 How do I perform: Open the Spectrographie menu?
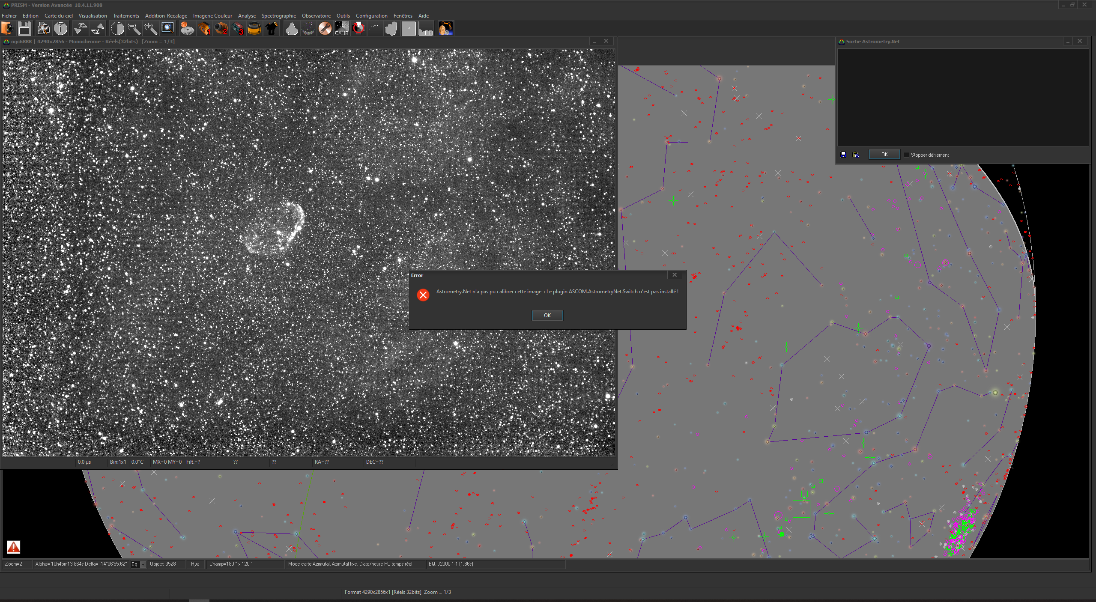(x=278, y=16)
